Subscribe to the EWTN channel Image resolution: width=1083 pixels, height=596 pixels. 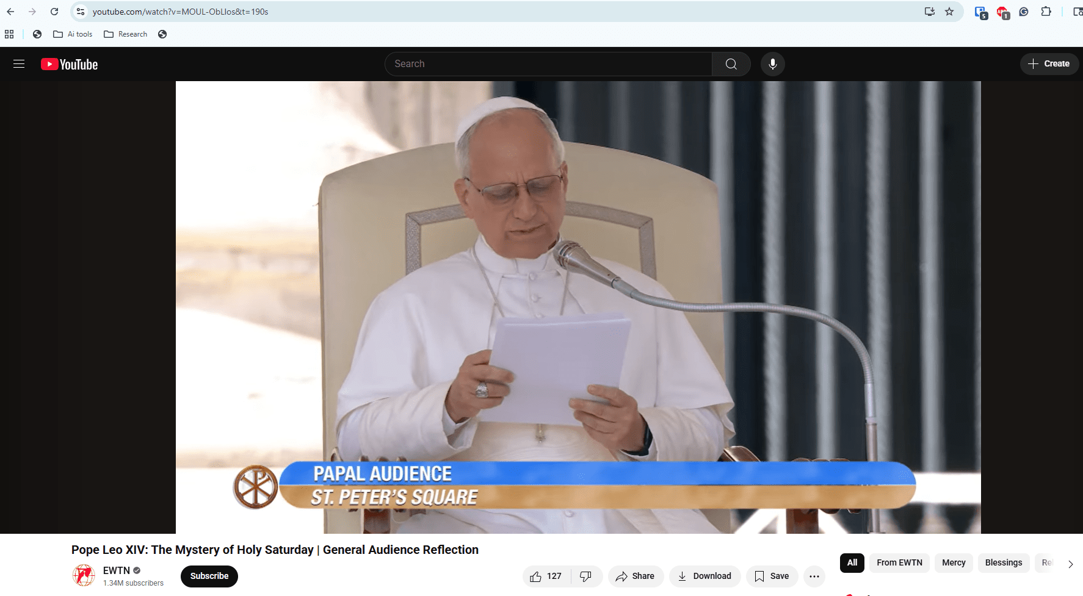[x=209, y=576]
